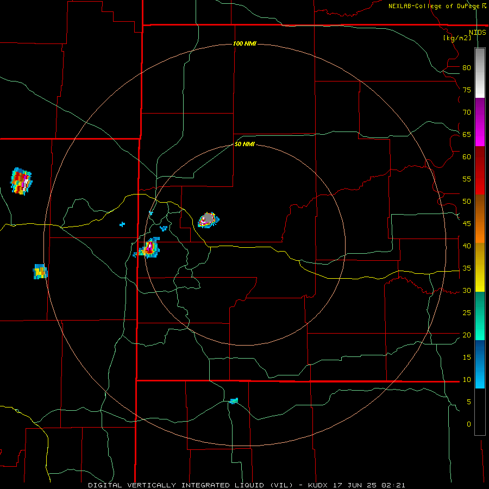The image size is (489, 489).
Task: Click the 65 value on the color scale
Action: (x=467, y=134)
